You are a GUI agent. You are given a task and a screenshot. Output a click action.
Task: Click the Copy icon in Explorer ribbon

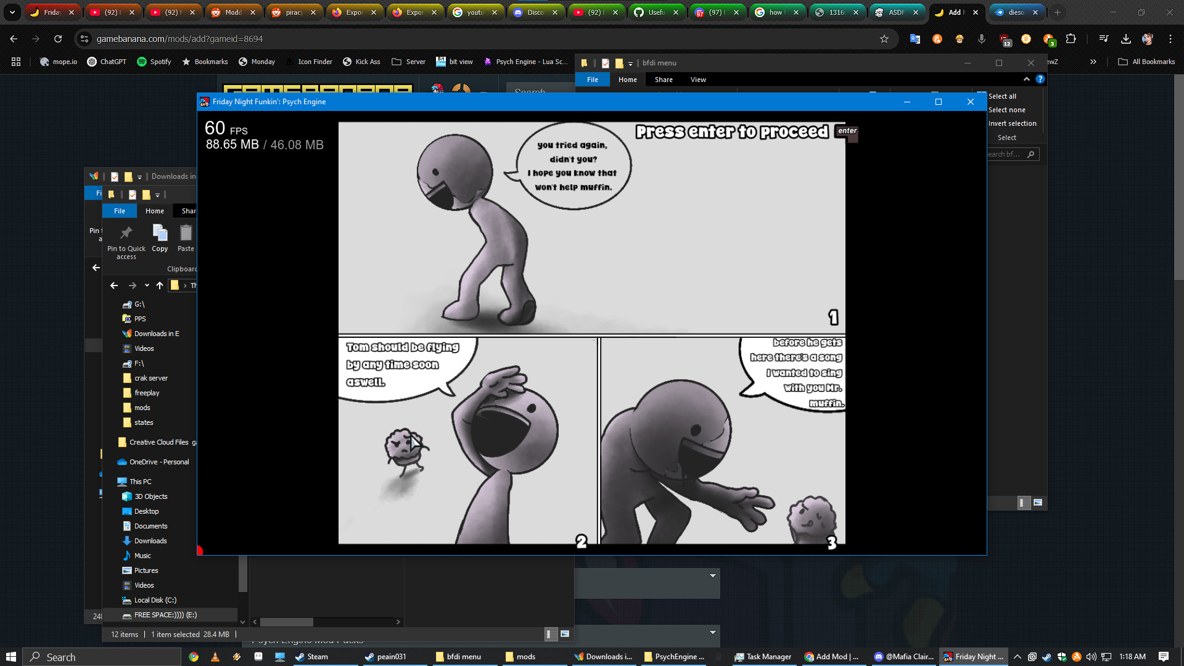[x=160, y=237]
